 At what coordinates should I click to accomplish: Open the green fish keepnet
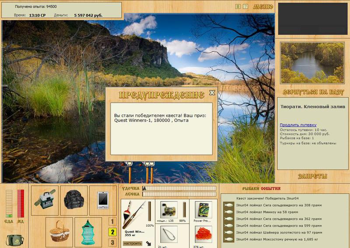(88, 231)
